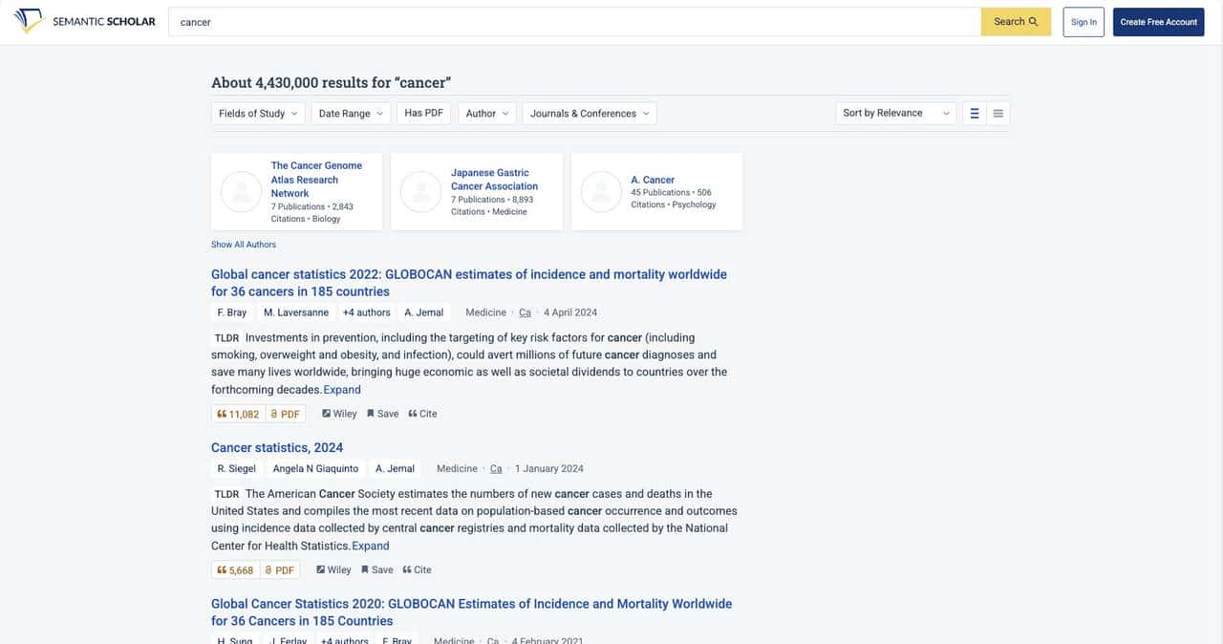Viewport: 1223px width, 644px height.
Task: Open Wiley link for Cancer statistics, 2024
Action: coord(333,570)
